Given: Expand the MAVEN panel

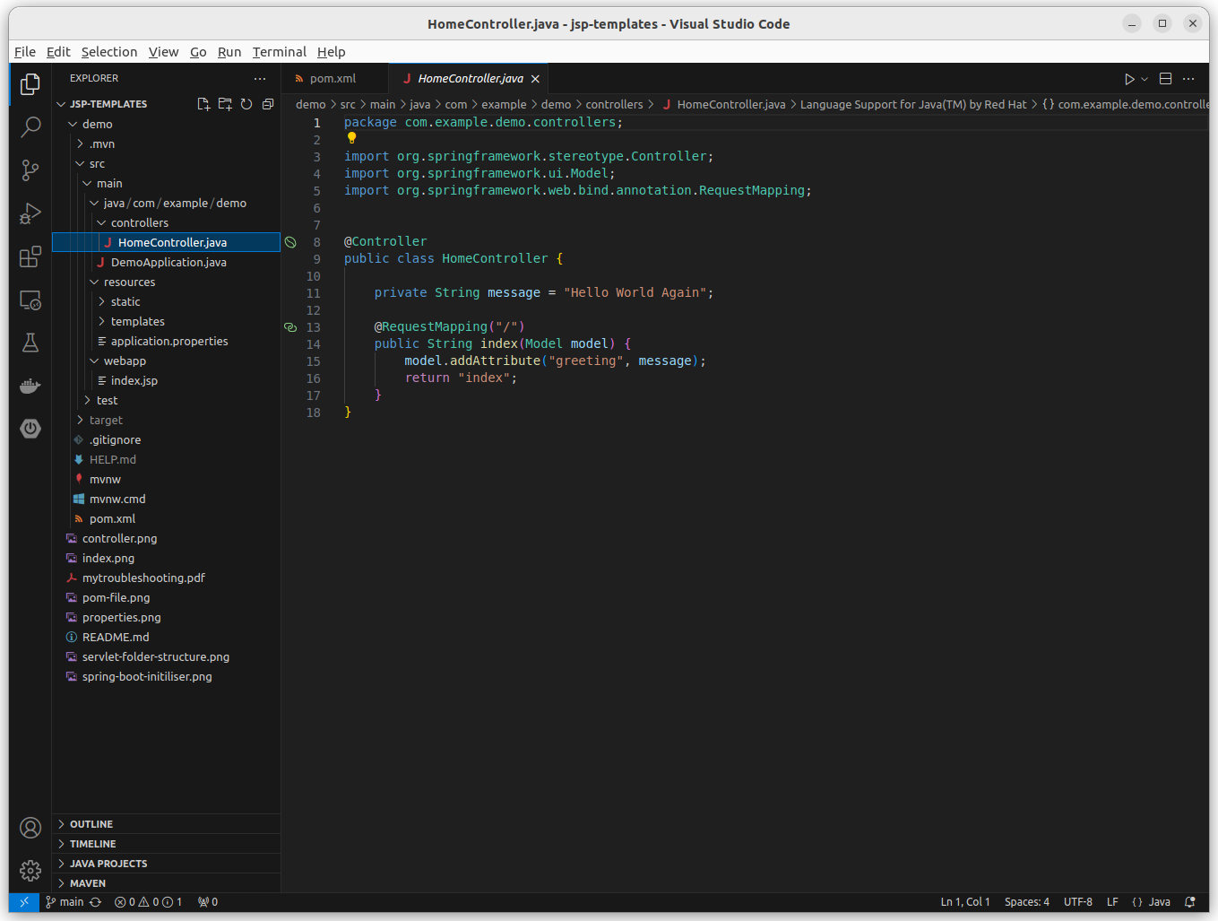Looking at the screenshot, I should [166, 883].
